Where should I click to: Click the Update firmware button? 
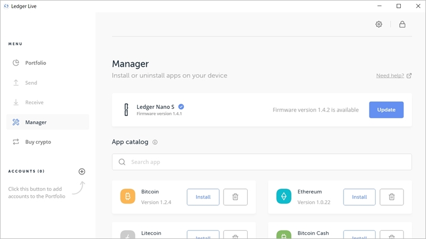pos(386,110)
